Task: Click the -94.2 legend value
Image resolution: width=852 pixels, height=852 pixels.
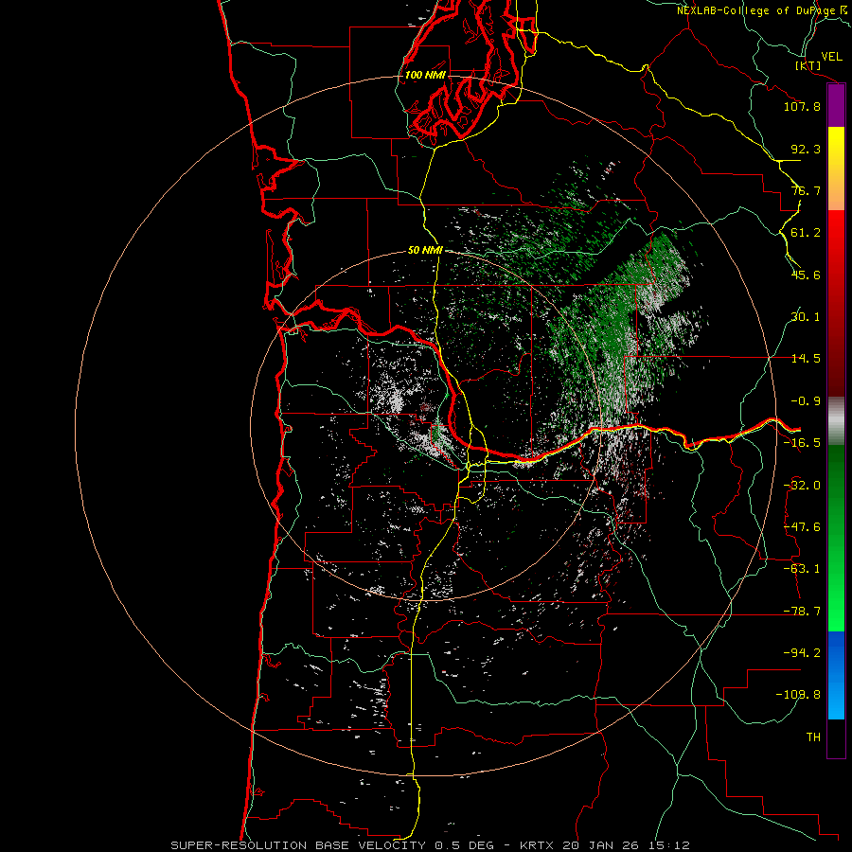Action: click(802, 653)
